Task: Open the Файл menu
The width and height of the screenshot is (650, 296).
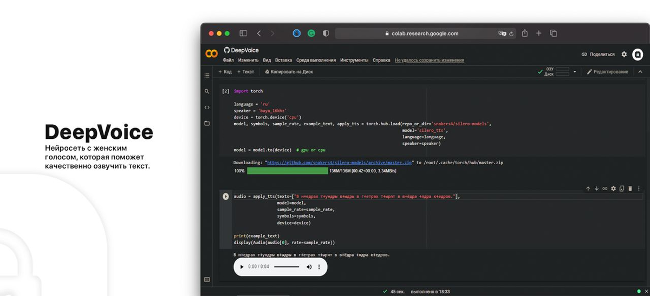Action: (228, 60)
